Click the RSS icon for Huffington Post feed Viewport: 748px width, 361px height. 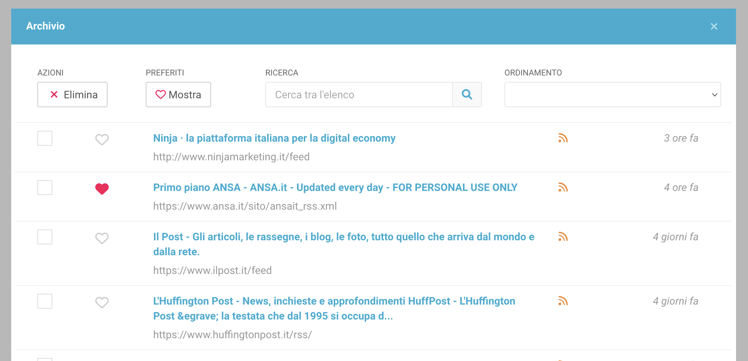point(563,301)
